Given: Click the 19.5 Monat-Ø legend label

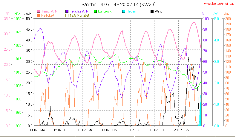Looking at the screenshot, I should [x=79, y=15].
